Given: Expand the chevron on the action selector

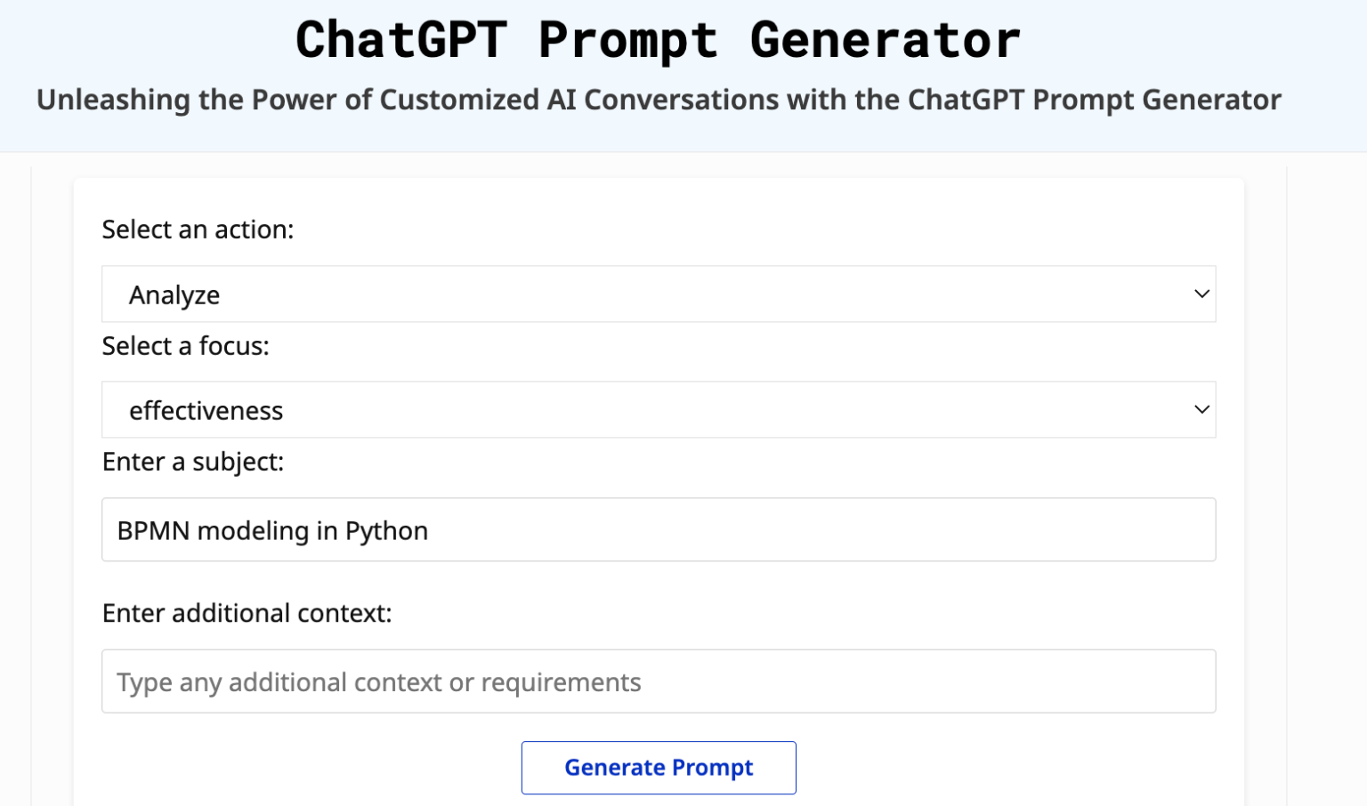Looking at the screenshot, I should pyautogui.click(x=1201, y=294).
